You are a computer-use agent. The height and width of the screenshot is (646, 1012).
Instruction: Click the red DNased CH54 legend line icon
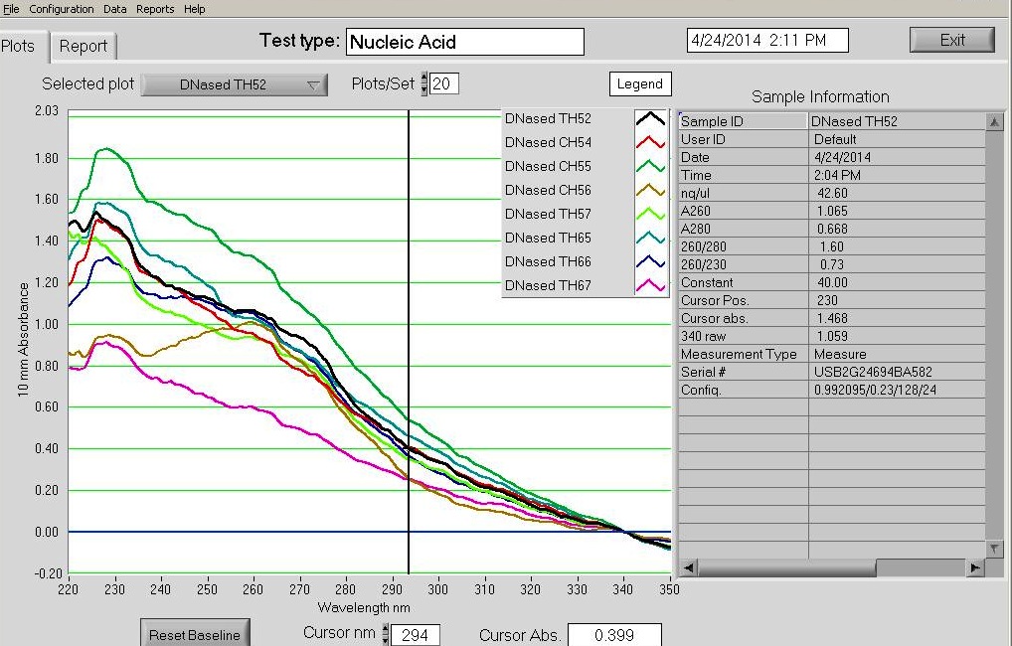(x=650, y=143)
